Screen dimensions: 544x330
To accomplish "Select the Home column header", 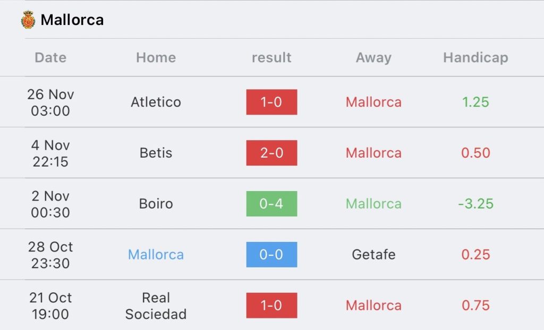I will click(156, 57).
